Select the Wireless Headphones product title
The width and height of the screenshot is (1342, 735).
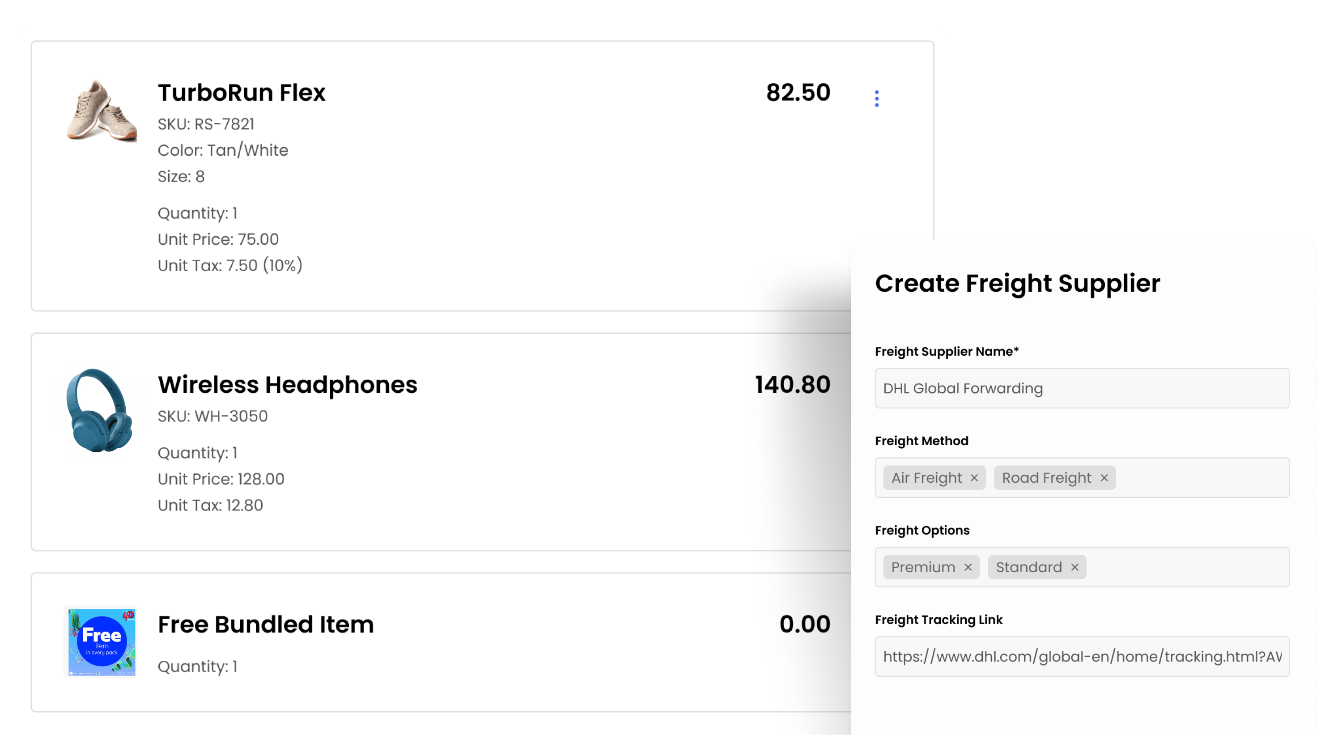click(287, 385)
